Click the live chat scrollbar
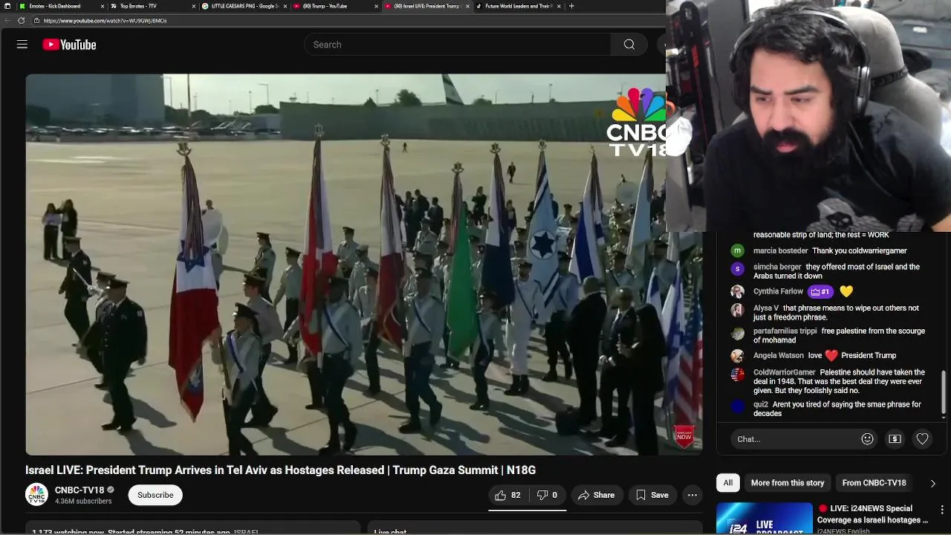The height and width of the screenshot is (535, 951). (x=944, y=392)
